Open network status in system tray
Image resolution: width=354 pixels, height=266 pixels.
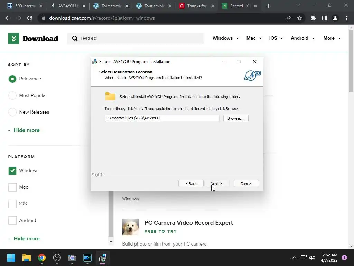(x=304, y=258)
